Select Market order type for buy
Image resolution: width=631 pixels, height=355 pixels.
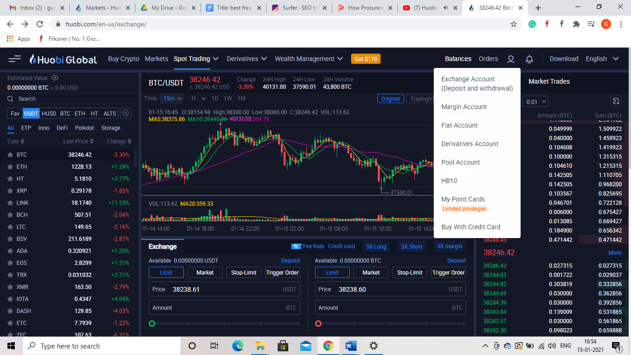(205, 273)
